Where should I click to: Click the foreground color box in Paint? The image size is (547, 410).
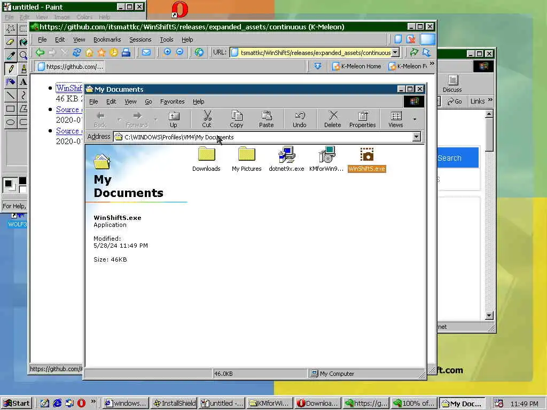pyautogui.click(x=9, y=184)
